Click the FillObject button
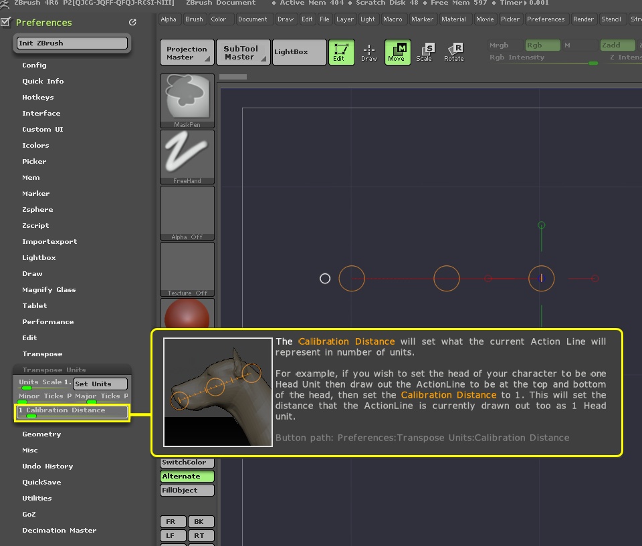Screen dimensions: 642x546 tap(187, 490)
